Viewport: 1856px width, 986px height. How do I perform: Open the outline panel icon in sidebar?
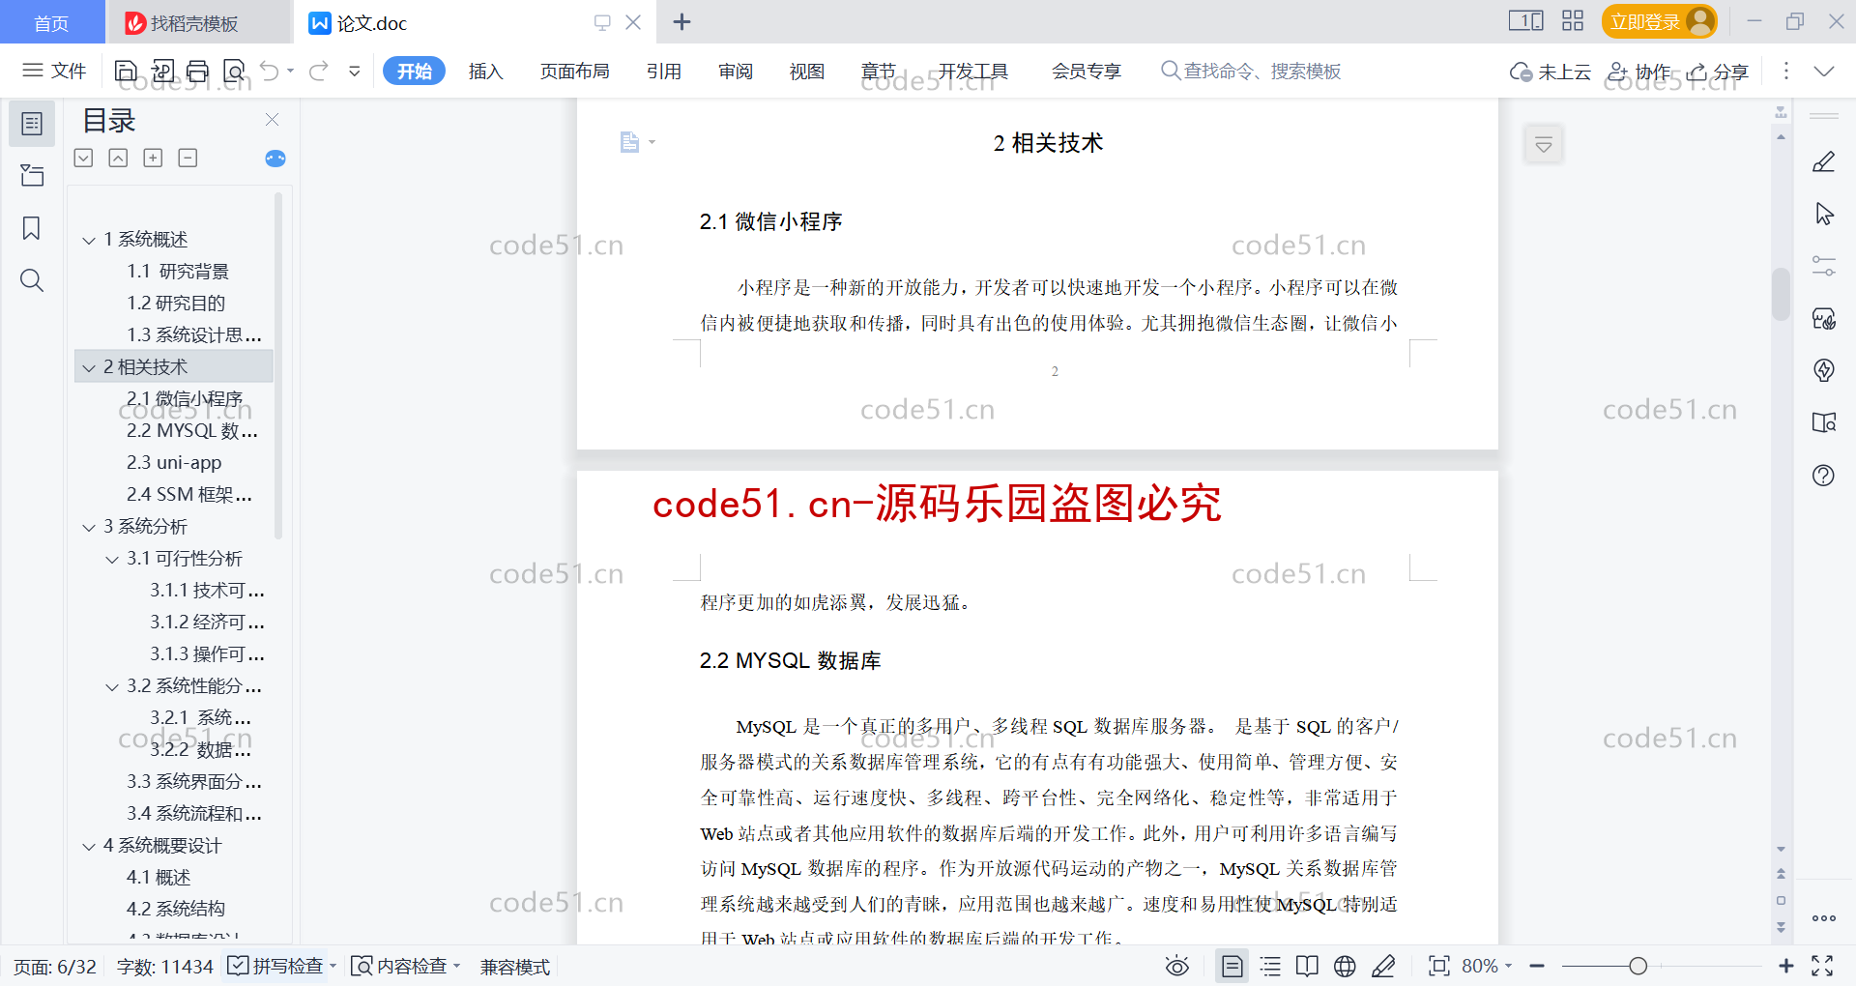click(32, 124)
